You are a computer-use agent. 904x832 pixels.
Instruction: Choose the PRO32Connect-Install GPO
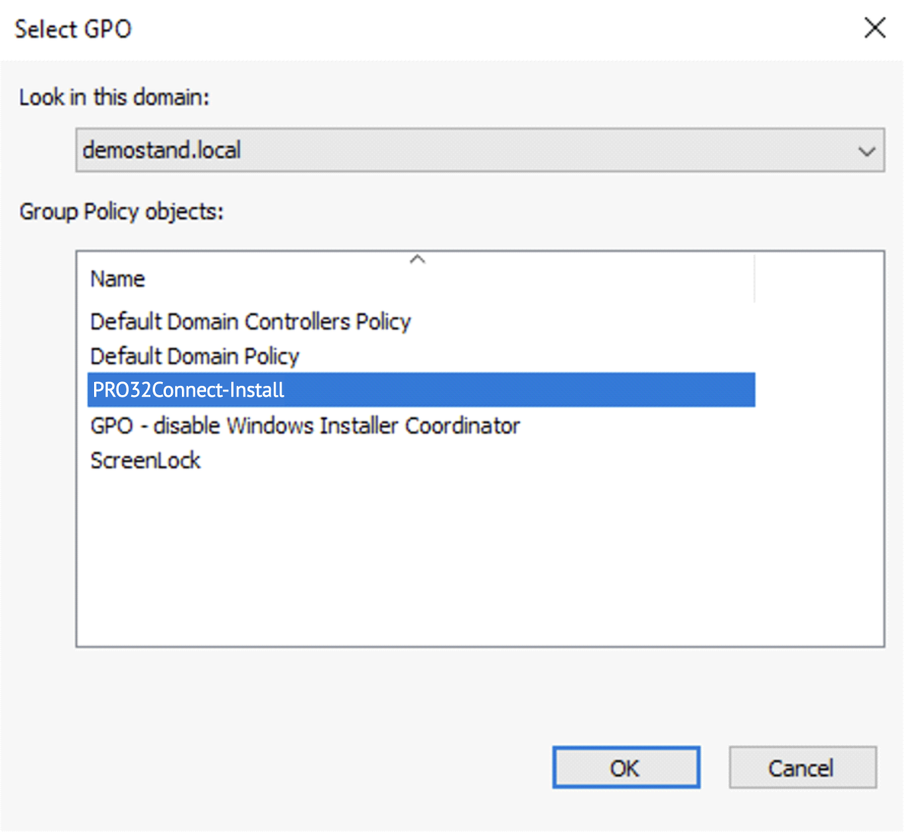188,391
